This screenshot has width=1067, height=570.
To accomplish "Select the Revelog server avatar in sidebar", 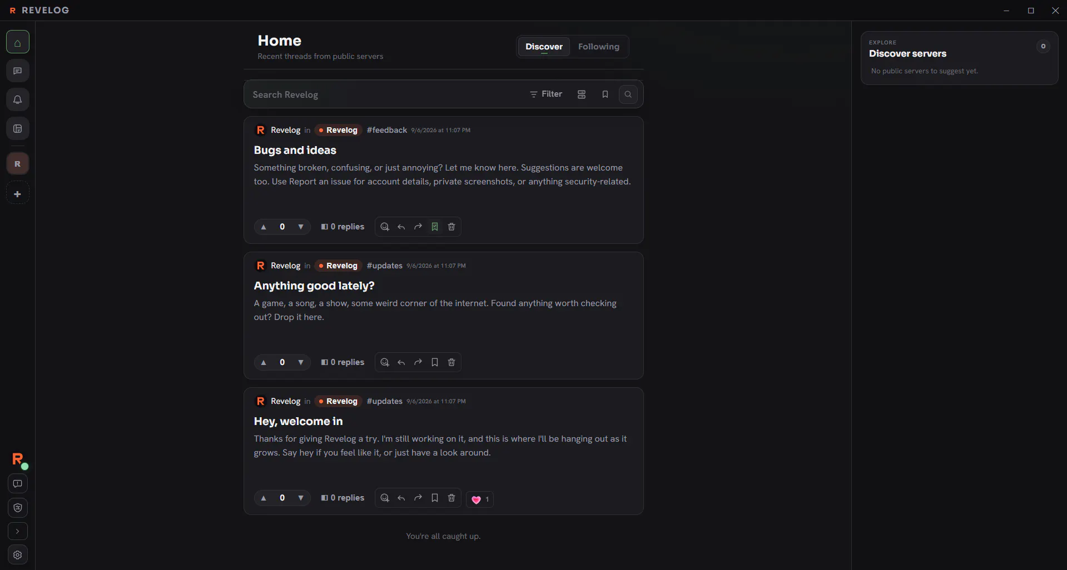I will [18, 164].
